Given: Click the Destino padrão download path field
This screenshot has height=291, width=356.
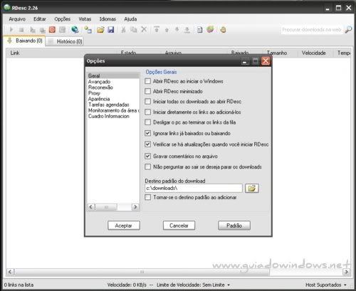Looking at the screenshot, I should click(x=194, y=188).
